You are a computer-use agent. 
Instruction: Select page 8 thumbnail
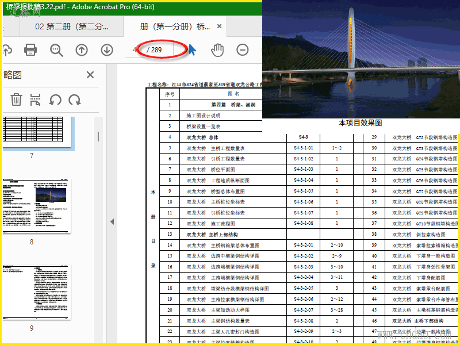pos(37,206)
